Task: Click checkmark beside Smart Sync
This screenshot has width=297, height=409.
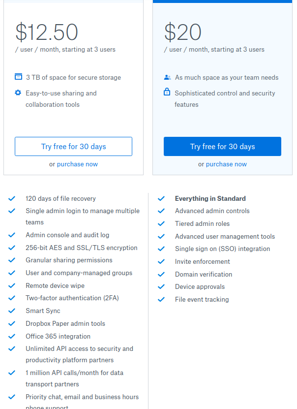Action: [x=12, y=311]
